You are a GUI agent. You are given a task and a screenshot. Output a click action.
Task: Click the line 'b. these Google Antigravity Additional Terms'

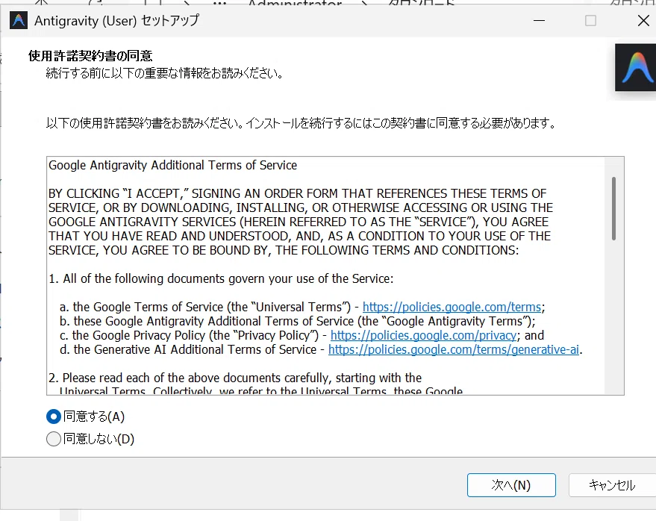[x=298, y=321]
